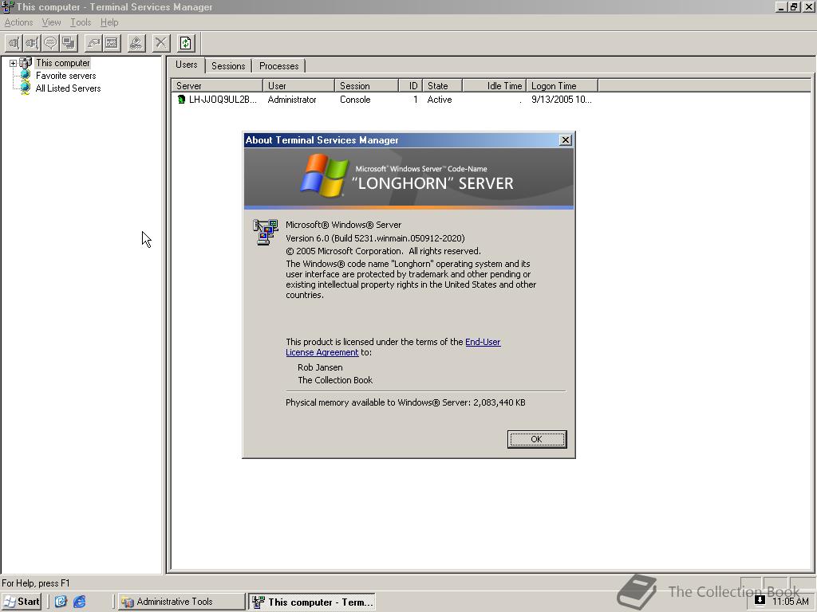Click the Disconnect toolbar icon
This screenshot has height=612, width=817.
click(32, 43)
